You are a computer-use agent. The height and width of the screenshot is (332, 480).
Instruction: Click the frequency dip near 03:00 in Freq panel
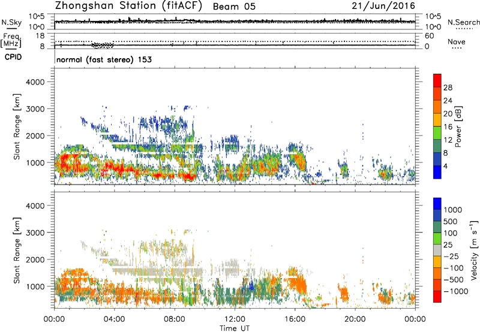(103, 46)
